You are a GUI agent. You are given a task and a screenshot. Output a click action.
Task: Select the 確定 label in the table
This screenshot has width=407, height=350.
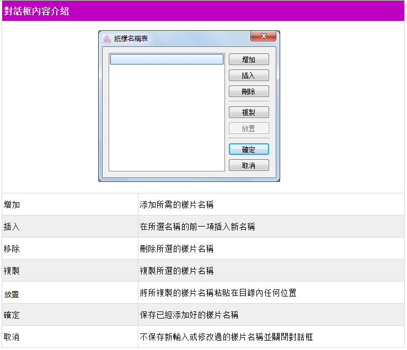pos(12,315)
